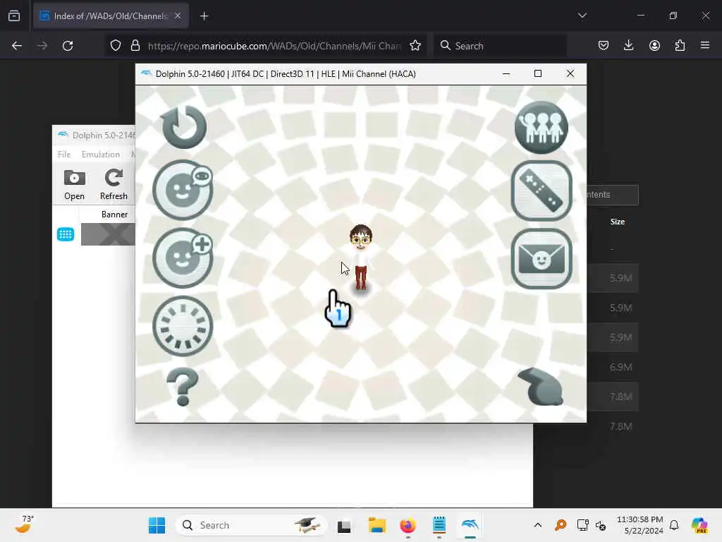This screenshot has width=722, height=542.
Task: Blow the whistle icon
Action: click(x=541, y=387)
